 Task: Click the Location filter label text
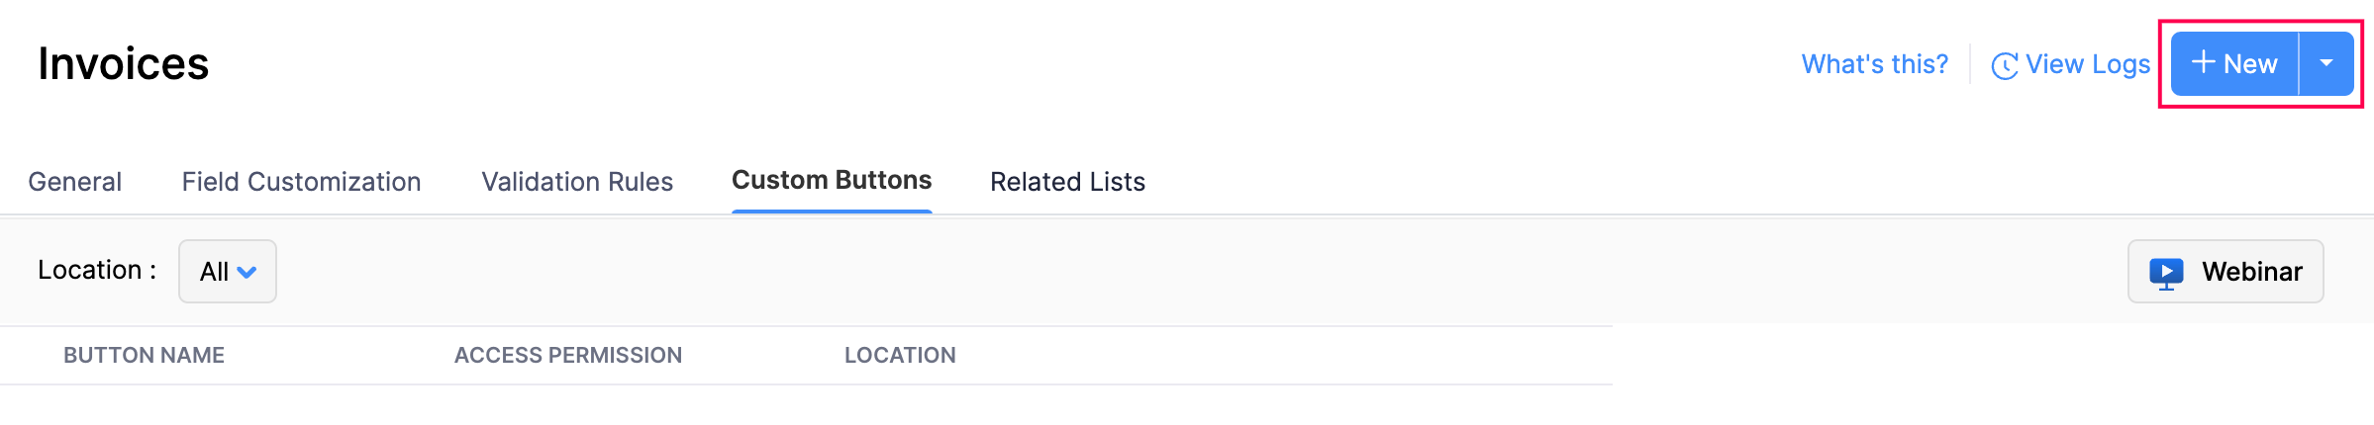point(97,270)
